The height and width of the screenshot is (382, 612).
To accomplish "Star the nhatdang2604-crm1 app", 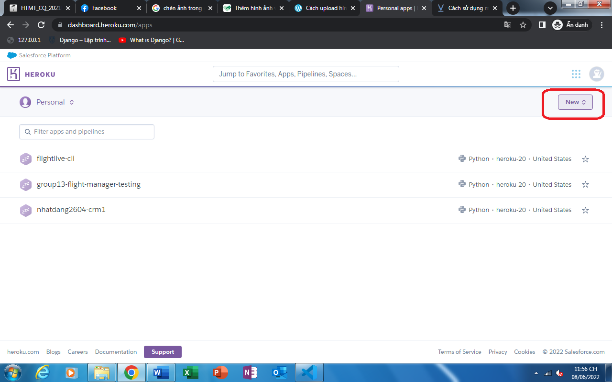I will click(x=585, y=210).
